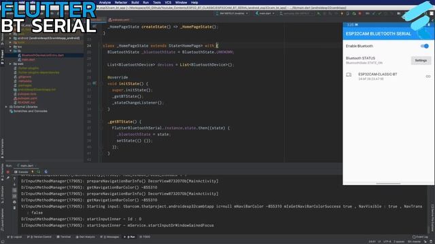Click the override gutter icon beside initState
Screen dimensions: 435x244
click(94, 83)
